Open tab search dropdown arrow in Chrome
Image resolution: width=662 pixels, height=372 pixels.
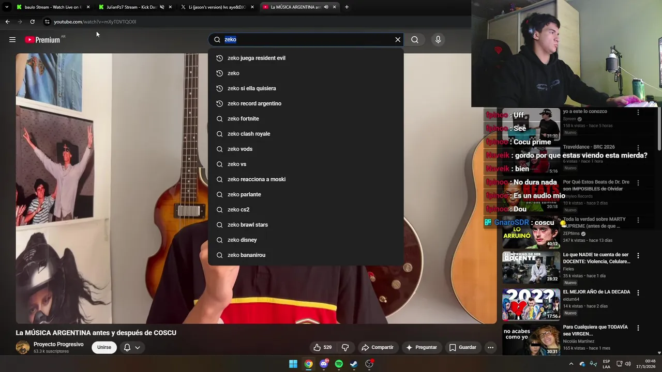click(x=7, y=7)
